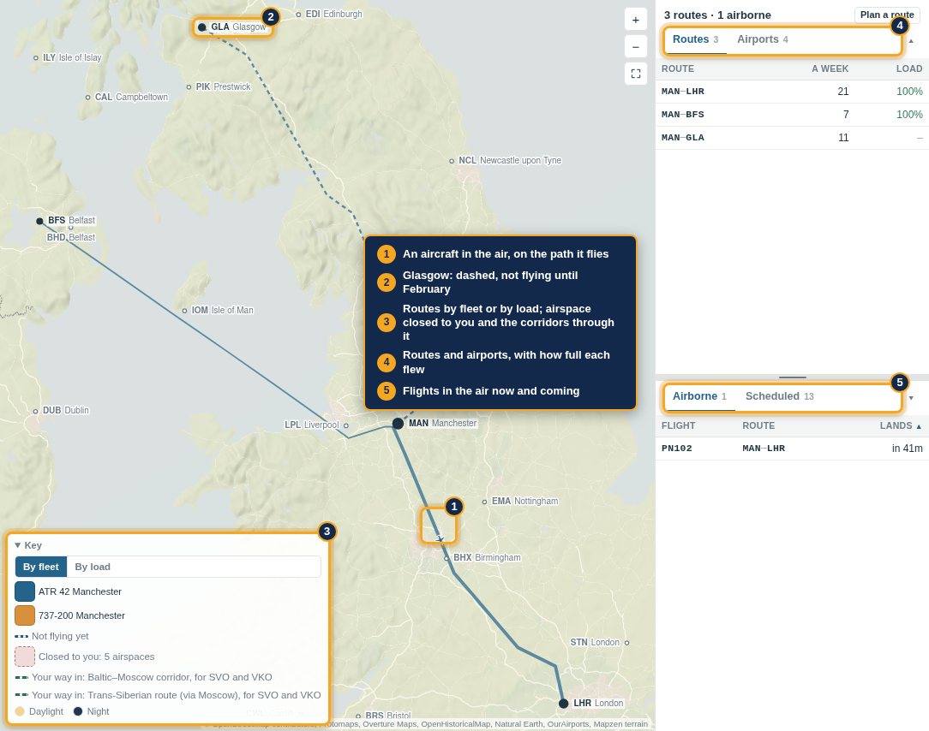Screen dimensions: 929x731
Task: Click the 'in 41m' landing time
Action: click(907, 449)
